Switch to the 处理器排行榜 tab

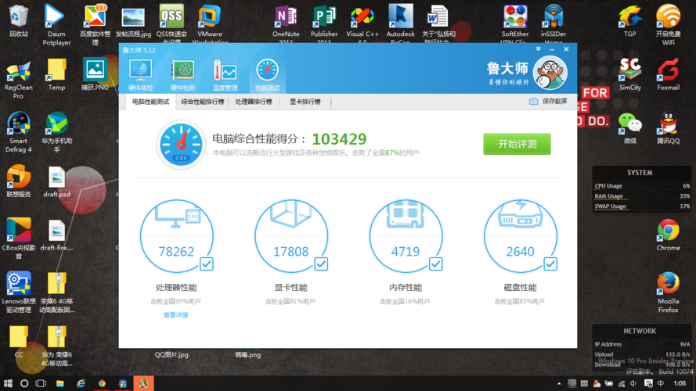[x=254, y=102]
